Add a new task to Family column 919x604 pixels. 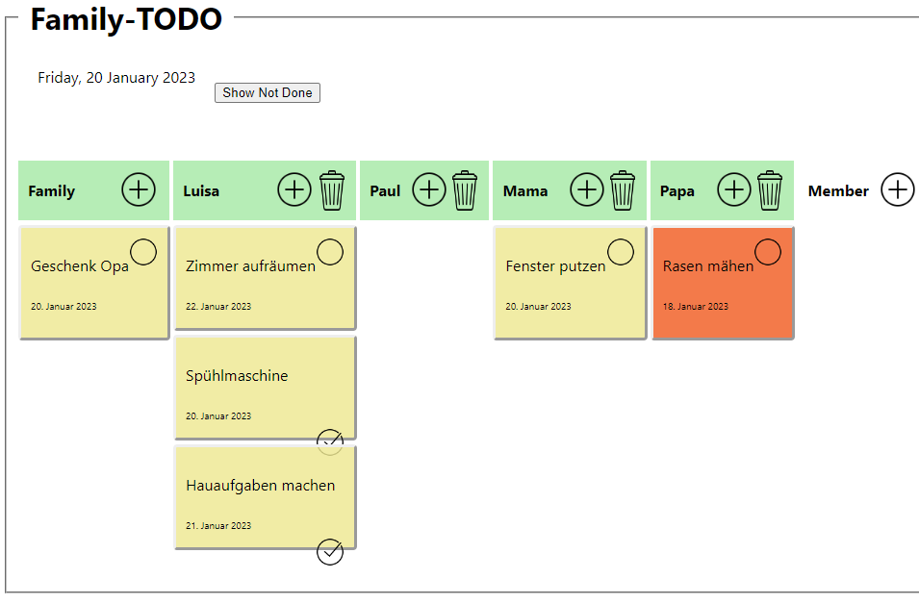pyautogui.click(x=139, y=189)
